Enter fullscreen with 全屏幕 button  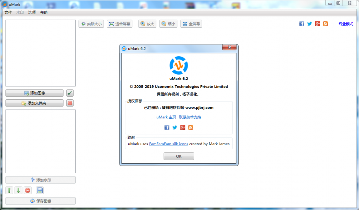(191, 24)
